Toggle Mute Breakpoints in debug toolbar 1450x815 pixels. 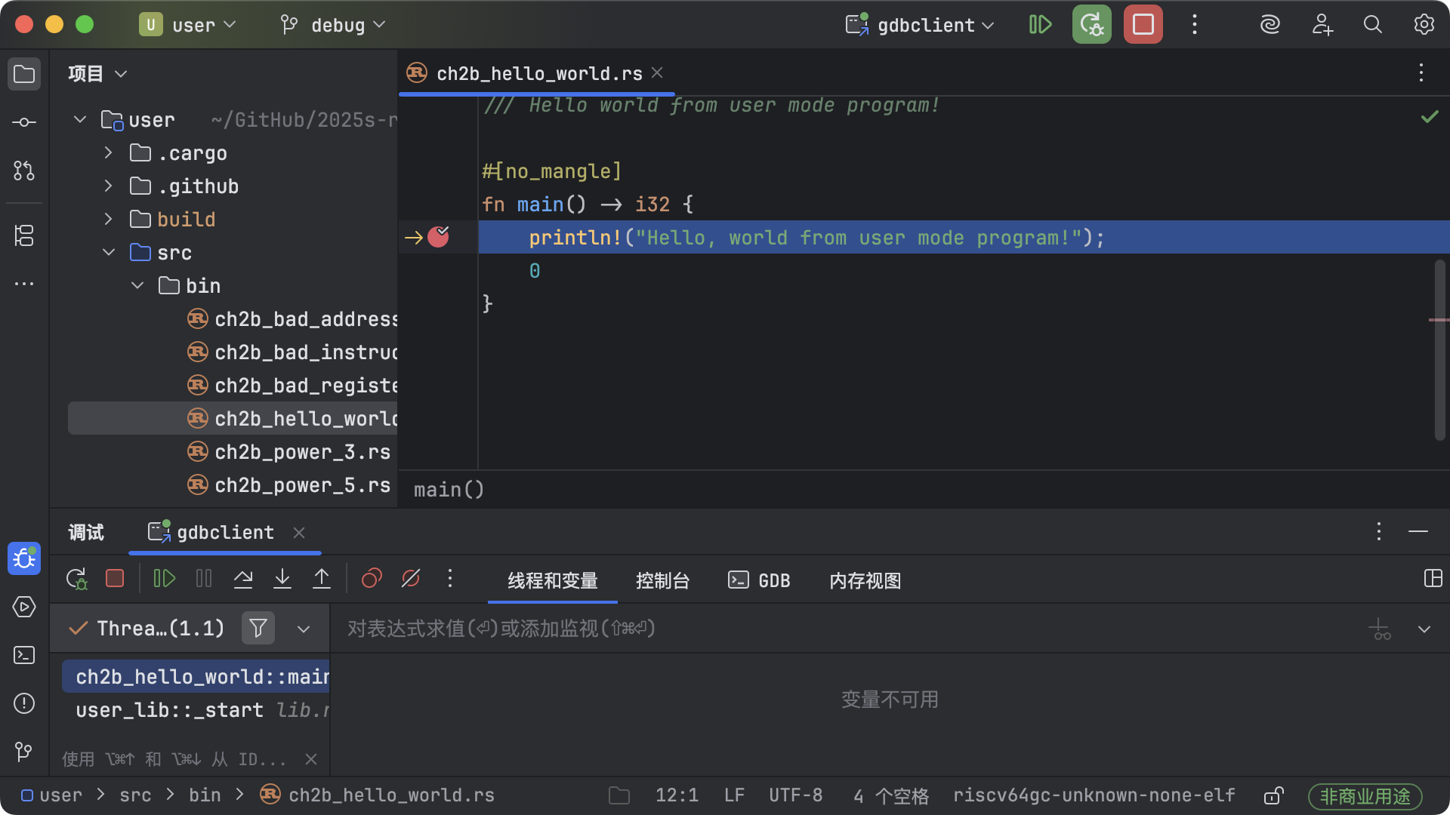pos(411,579)
